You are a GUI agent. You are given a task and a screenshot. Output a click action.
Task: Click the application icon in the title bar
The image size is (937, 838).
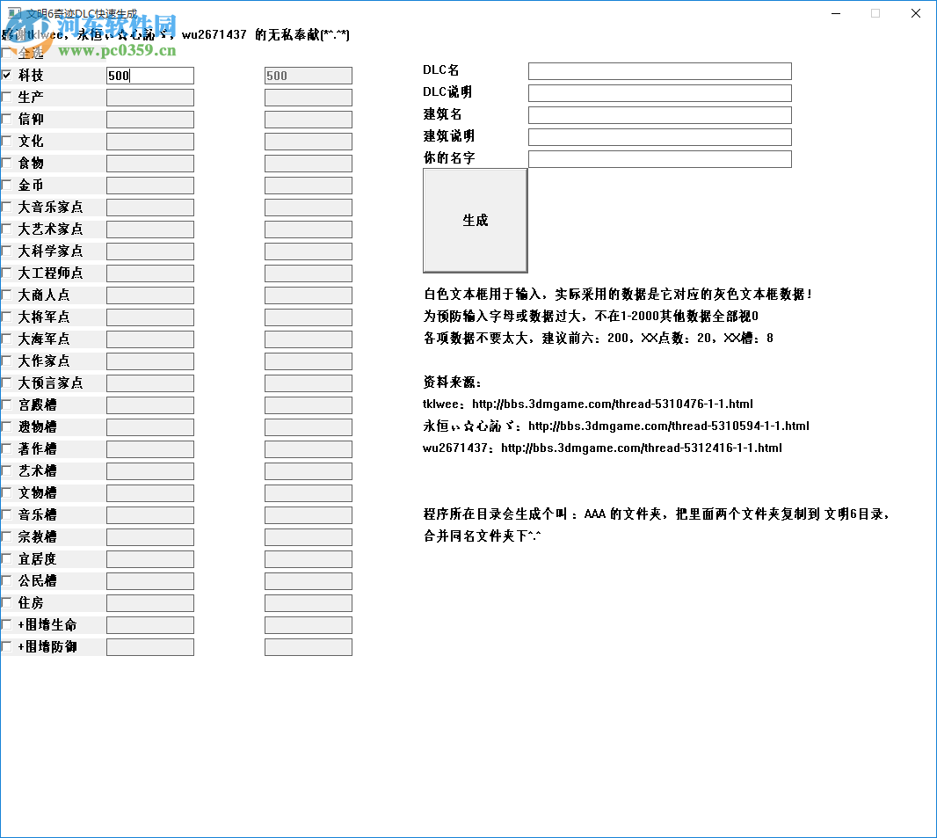tap(12, 12)
